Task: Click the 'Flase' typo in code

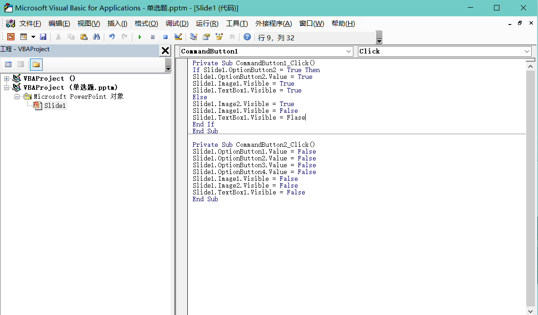Action: (x=296, y=117)
